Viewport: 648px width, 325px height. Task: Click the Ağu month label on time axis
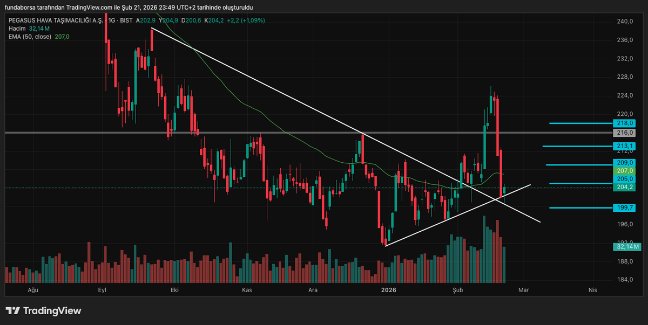(32, 290)
